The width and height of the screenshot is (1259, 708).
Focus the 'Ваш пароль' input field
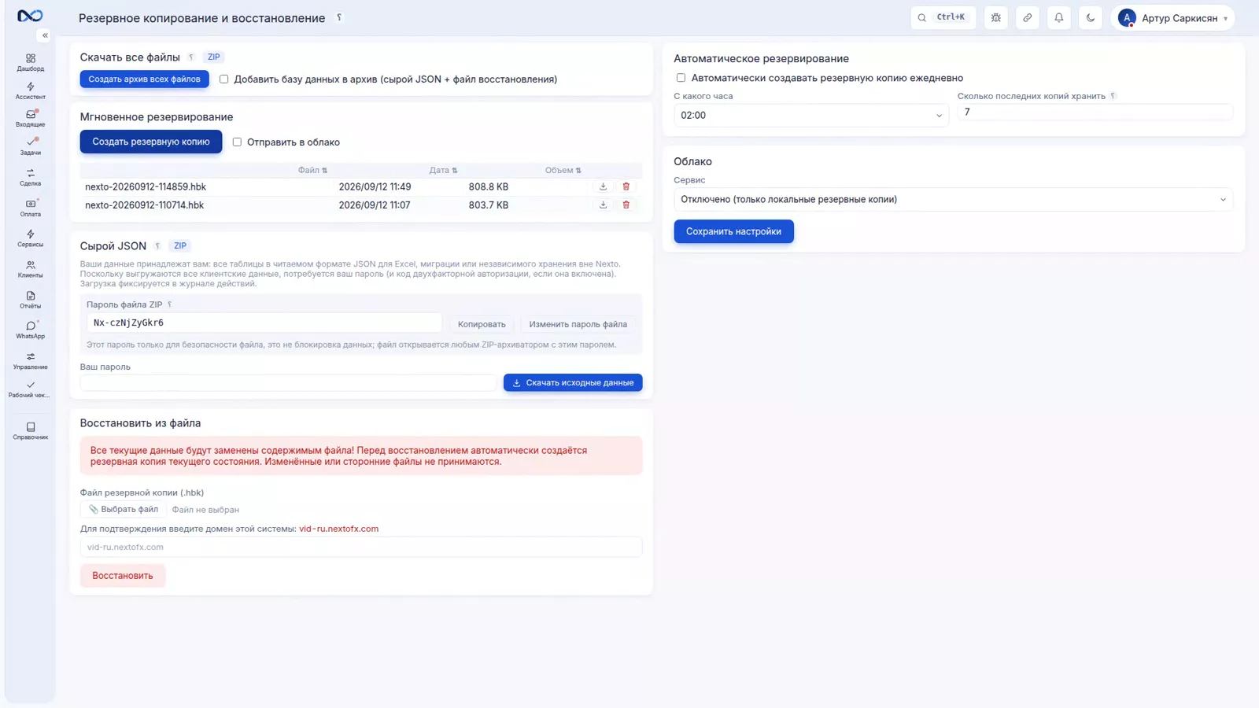pyautogui.click(x=288, y=382)
